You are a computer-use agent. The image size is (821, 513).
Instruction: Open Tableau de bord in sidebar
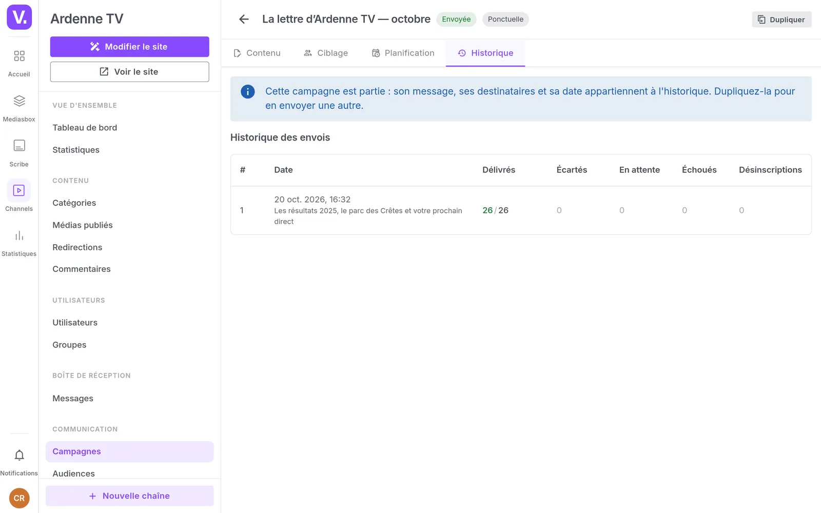[x=85, y=128]
